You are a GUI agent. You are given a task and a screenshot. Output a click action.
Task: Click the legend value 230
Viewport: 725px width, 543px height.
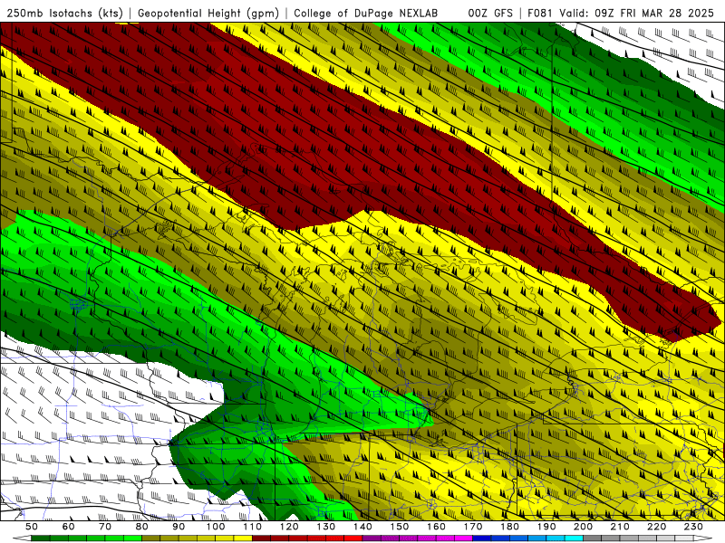pyautogui.click(x=693, y=527)
